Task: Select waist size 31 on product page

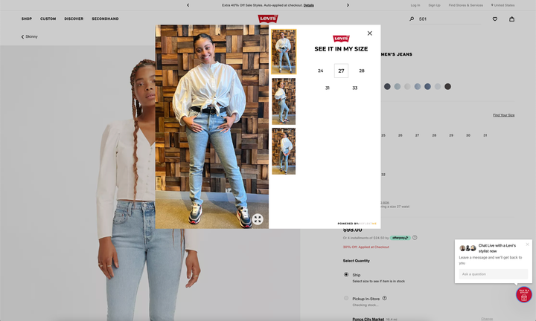Action: coord(485,135)
